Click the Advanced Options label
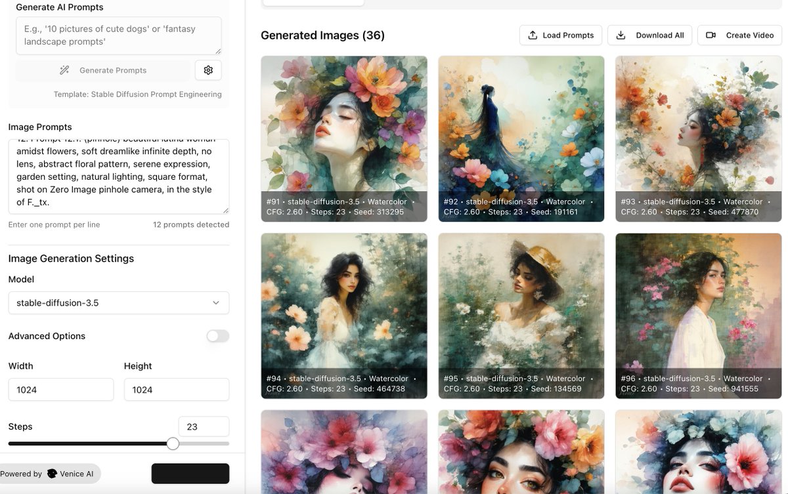 point(47,336)
